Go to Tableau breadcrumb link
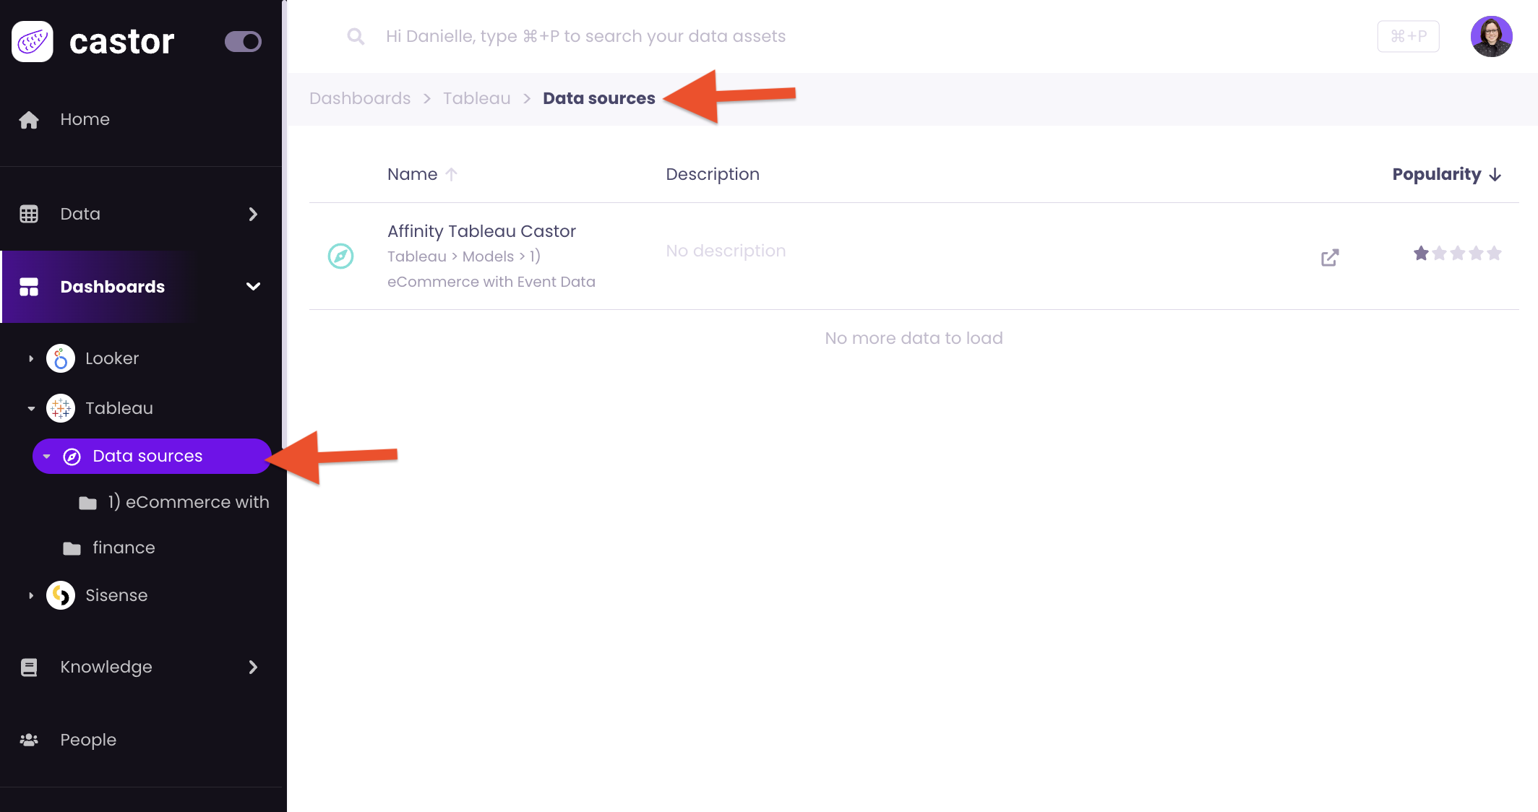Image resolution: width=1538 pixels, height=812 pixels. (x=476, y=98)
